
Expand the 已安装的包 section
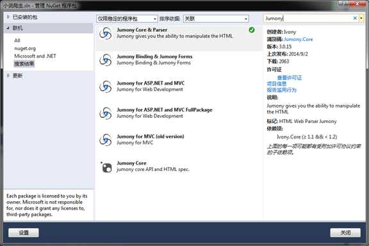pos(8,17)
